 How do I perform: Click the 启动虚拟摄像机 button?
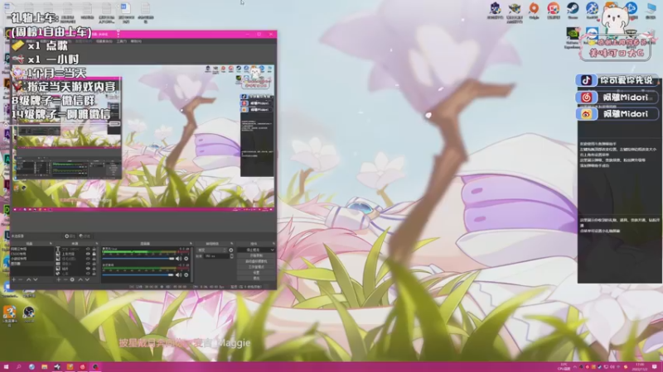tap(256, 261)
